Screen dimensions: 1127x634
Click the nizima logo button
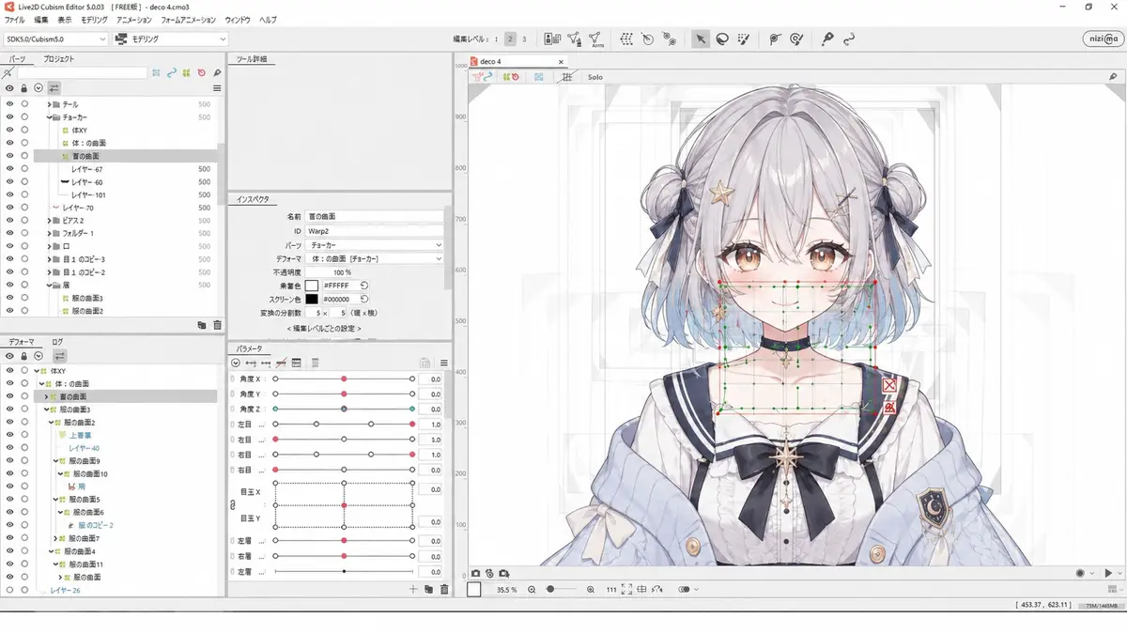(x=1101, y=39)
